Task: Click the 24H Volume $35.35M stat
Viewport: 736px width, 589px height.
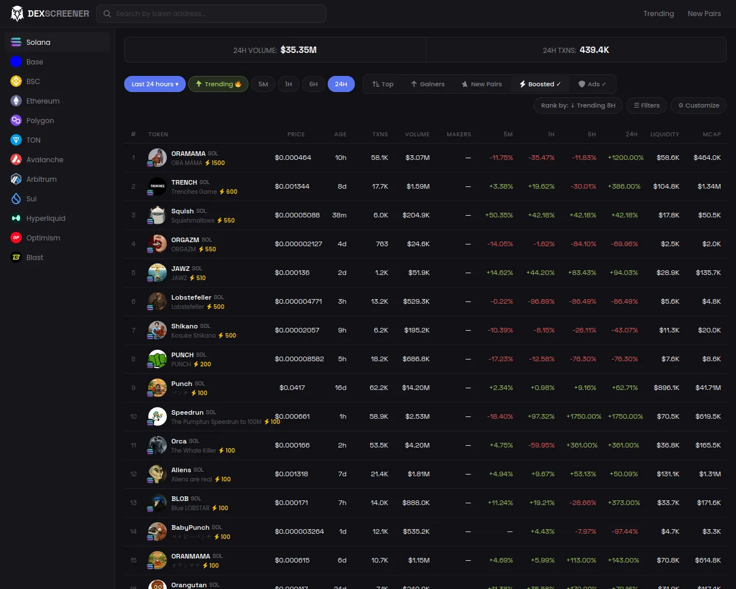Action: point(275,50)
